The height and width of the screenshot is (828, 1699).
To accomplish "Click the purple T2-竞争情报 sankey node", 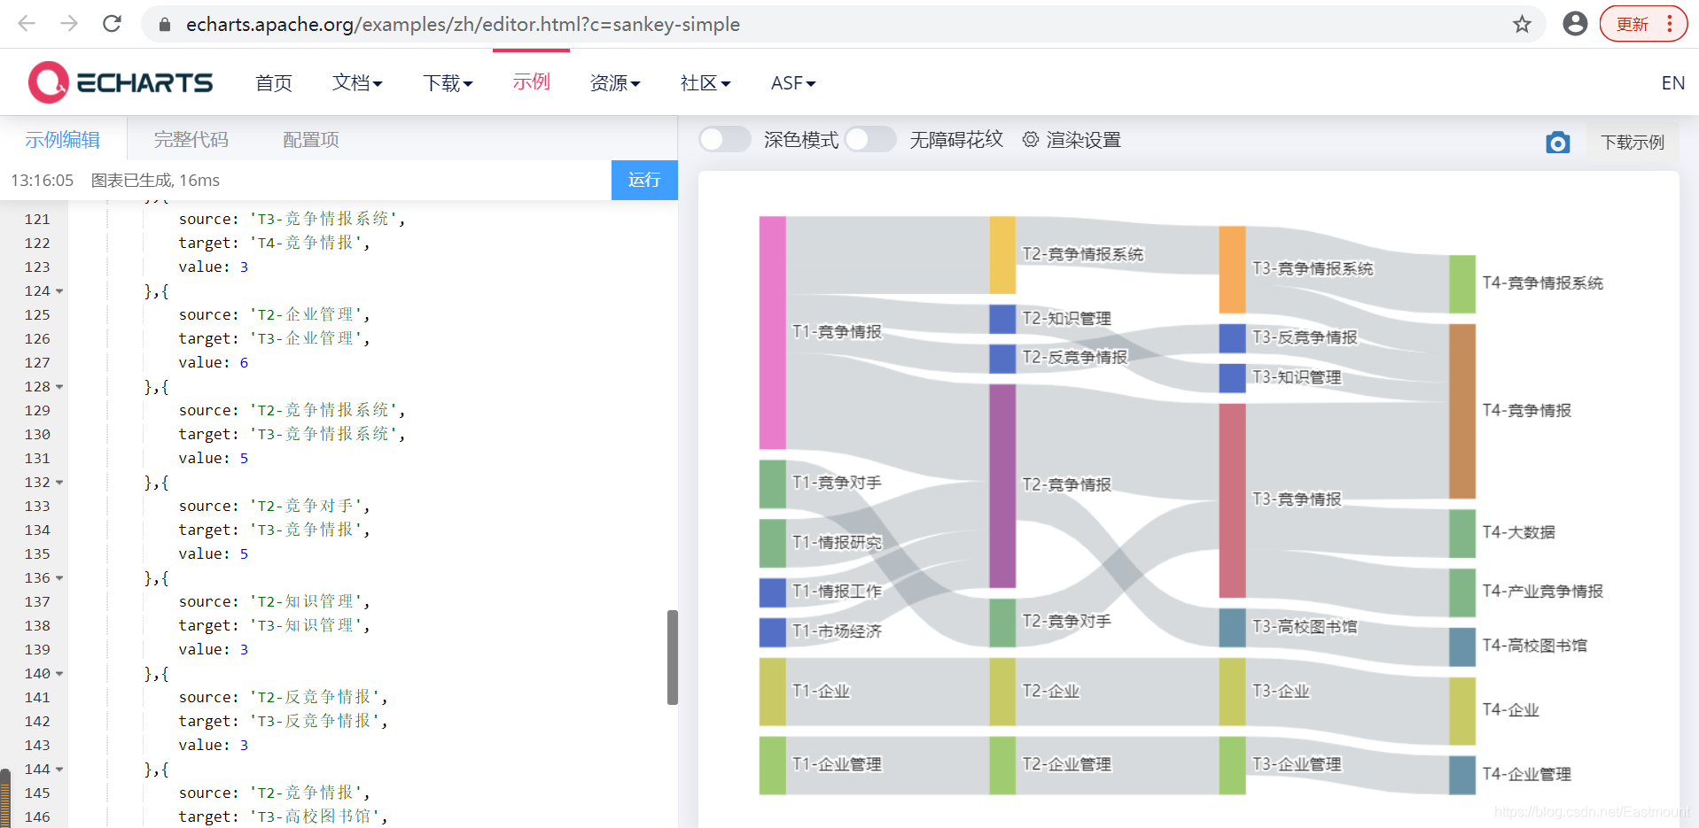I will click(1002, 485).
